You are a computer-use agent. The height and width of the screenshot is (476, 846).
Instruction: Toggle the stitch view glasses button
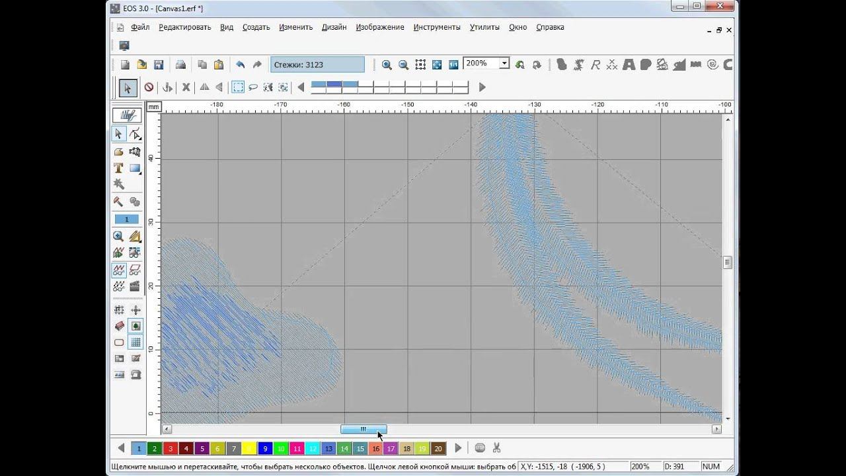[x=118, y=270]
